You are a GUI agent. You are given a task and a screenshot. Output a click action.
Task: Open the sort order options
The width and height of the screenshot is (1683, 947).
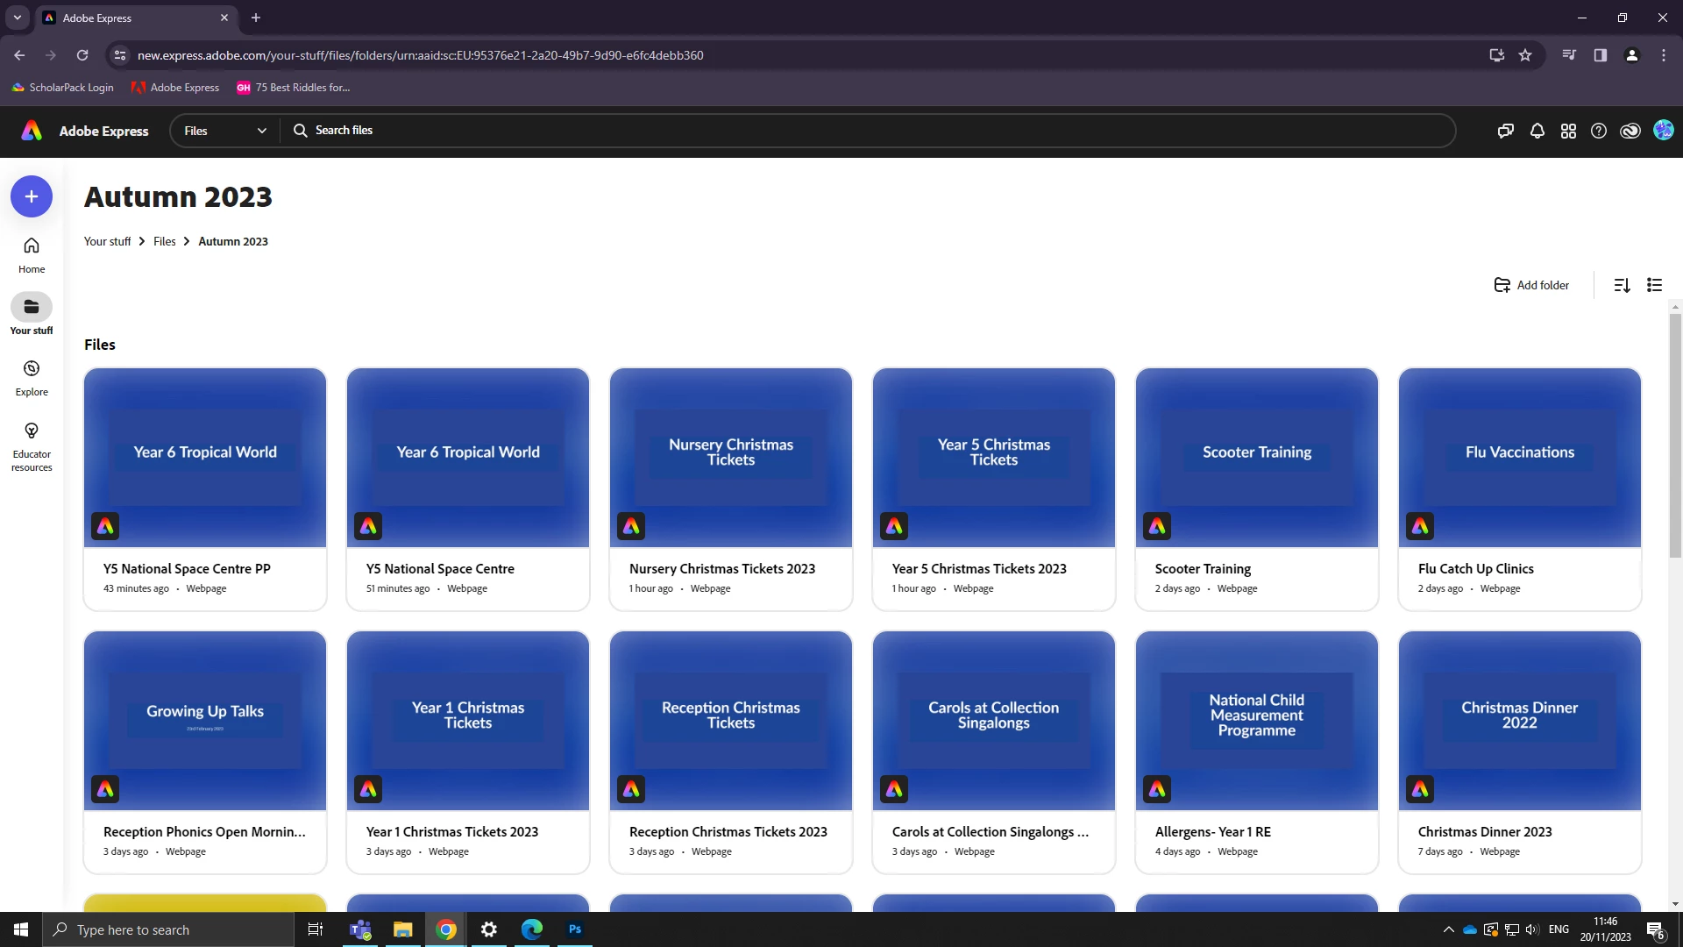tap(1622, 285)
